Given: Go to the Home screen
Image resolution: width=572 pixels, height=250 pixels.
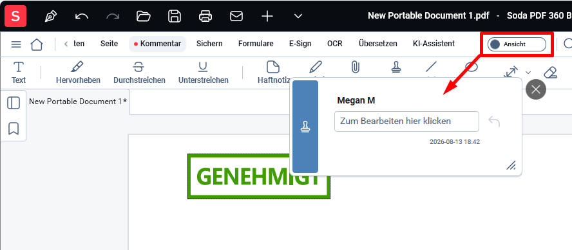Looking at the screenshot, I should point(37,44).
